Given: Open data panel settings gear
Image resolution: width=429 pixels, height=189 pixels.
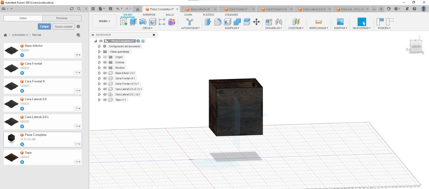Looking at the screenshot, I should click(x=78, y=26).
